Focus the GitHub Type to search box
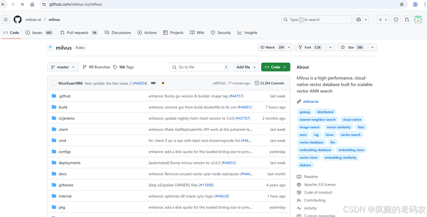Image resolution: width=427 pixels, height=217 pixels. click(316, 20)
